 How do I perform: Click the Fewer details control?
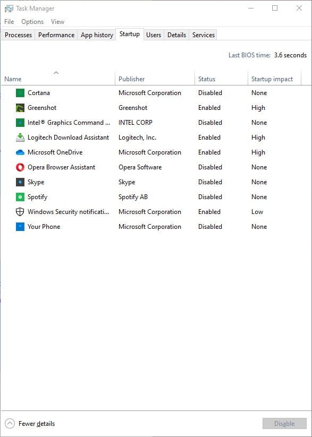pyautogui.click(x=36, y=424)
